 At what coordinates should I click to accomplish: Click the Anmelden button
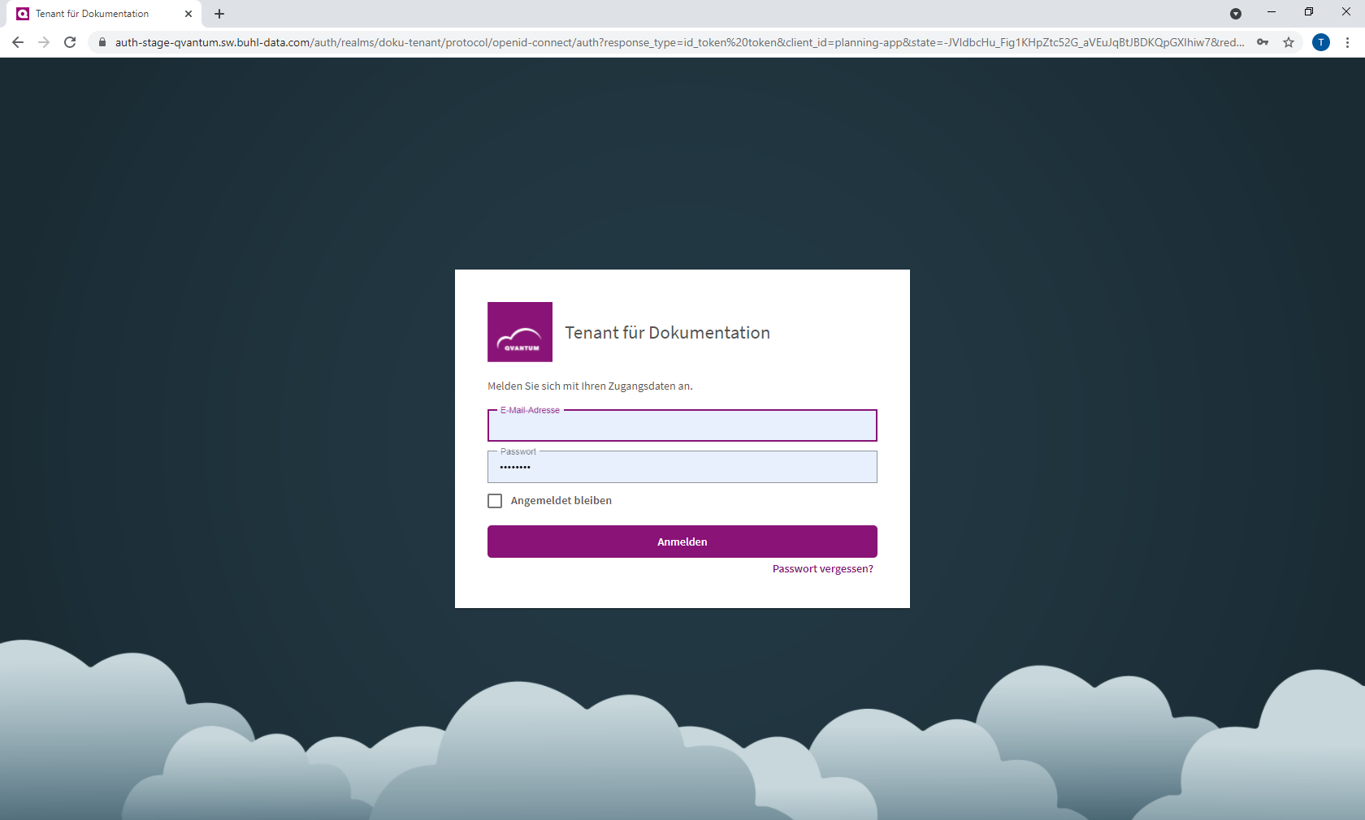coord(682,542)
